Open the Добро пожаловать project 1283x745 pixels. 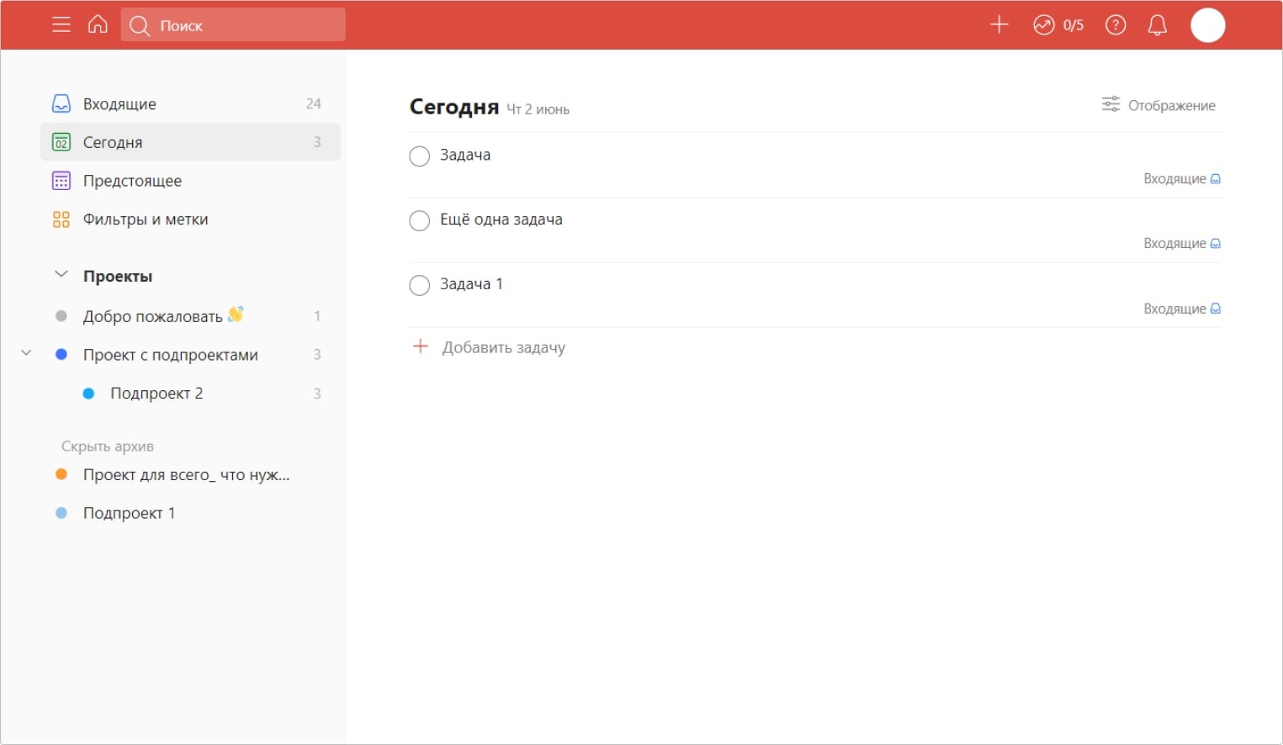point(190,316)
